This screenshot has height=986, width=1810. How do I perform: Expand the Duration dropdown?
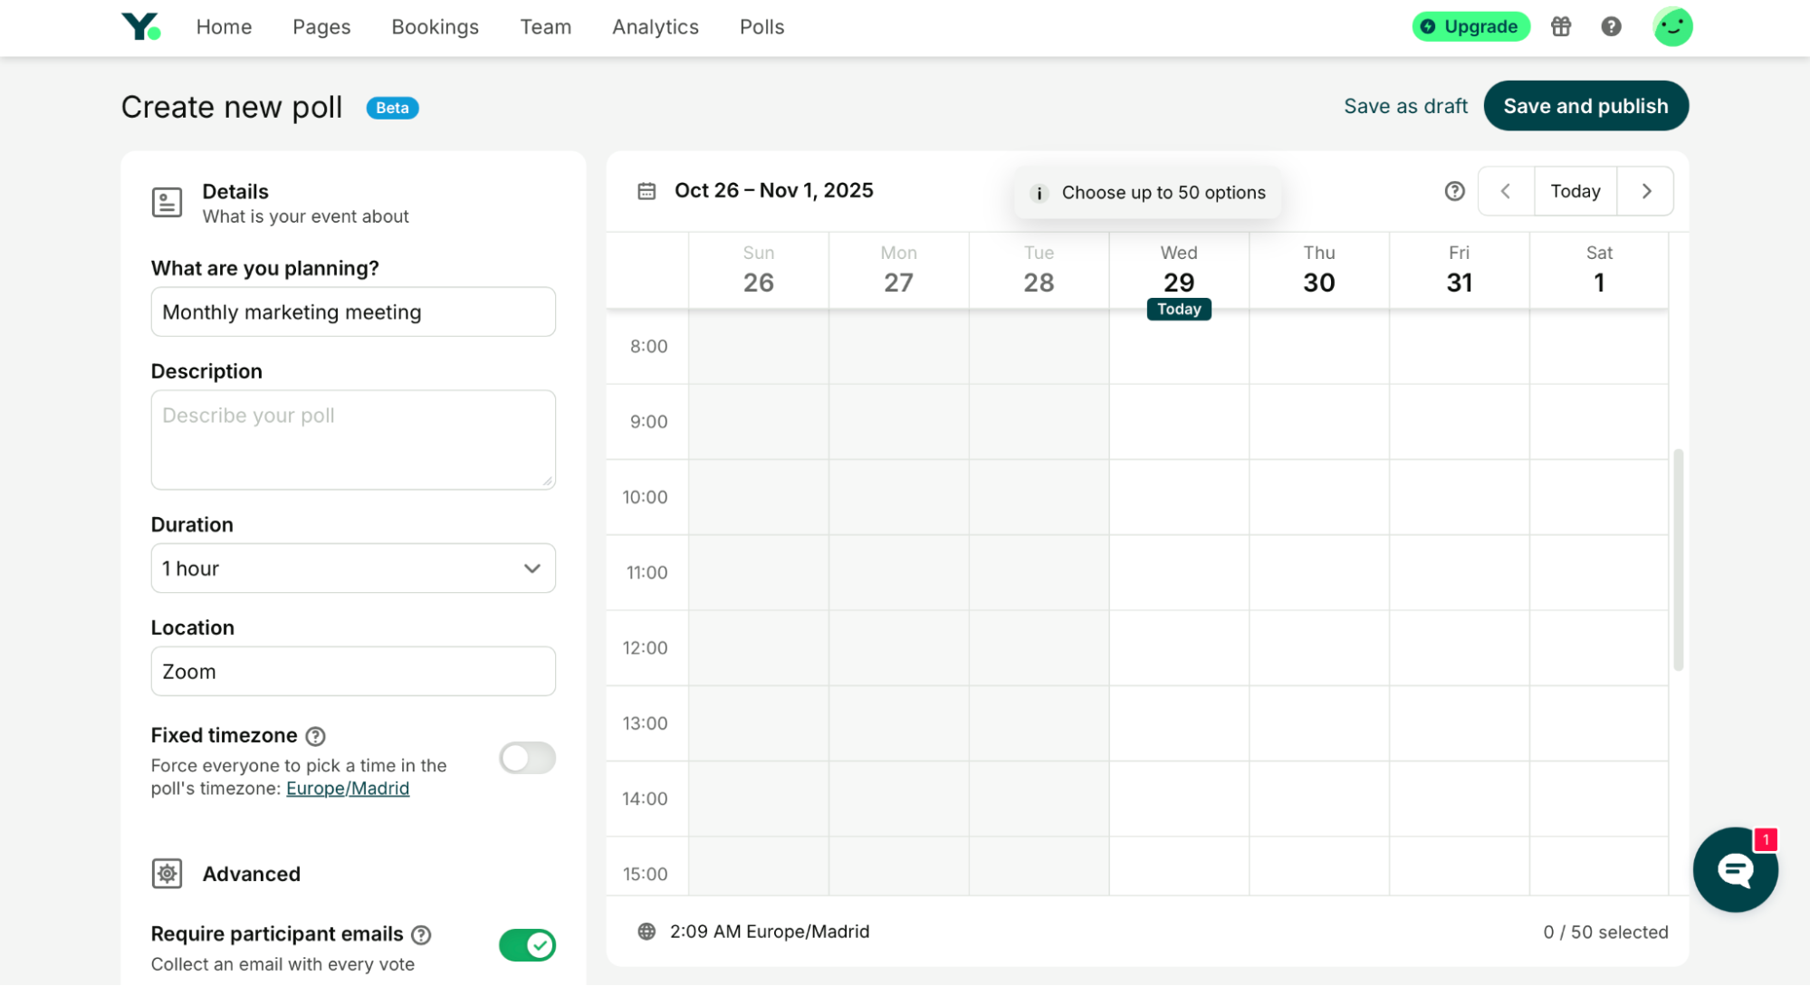coord(353,569)
